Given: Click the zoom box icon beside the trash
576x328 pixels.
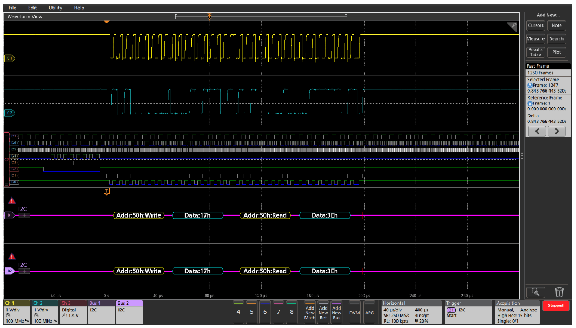Looking at the screenshot, I should [535, 292].
